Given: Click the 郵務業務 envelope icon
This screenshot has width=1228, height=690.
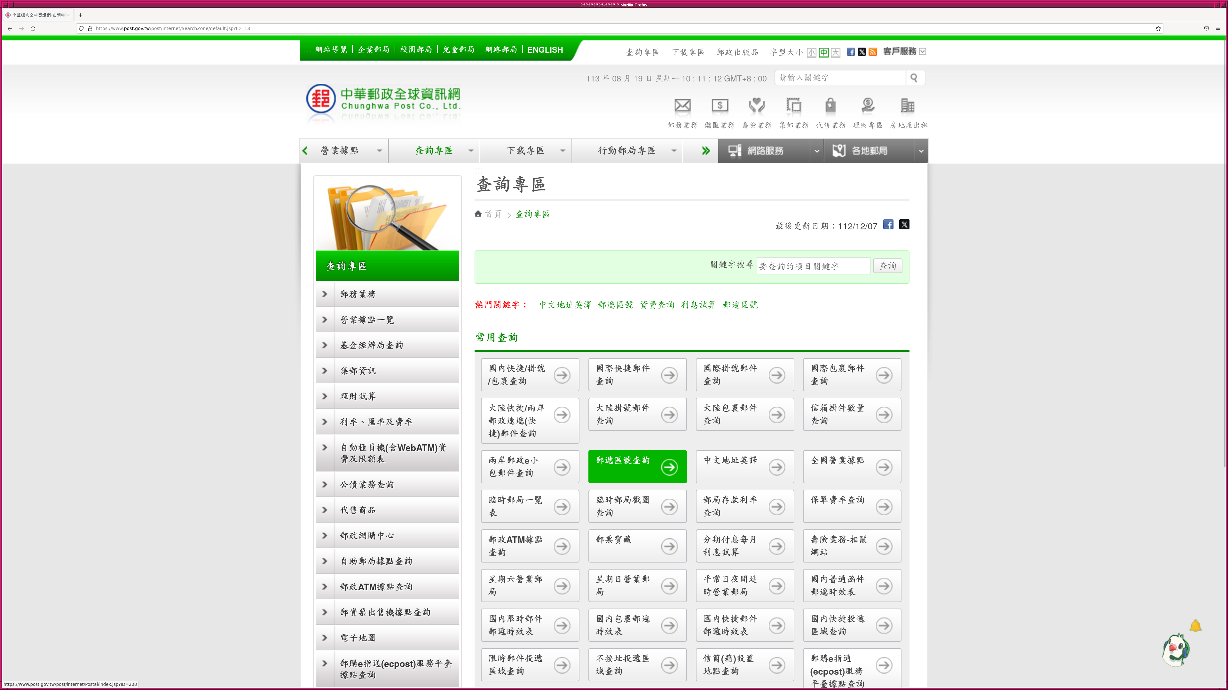Looking at the screenshot, I should click(682, 106).
